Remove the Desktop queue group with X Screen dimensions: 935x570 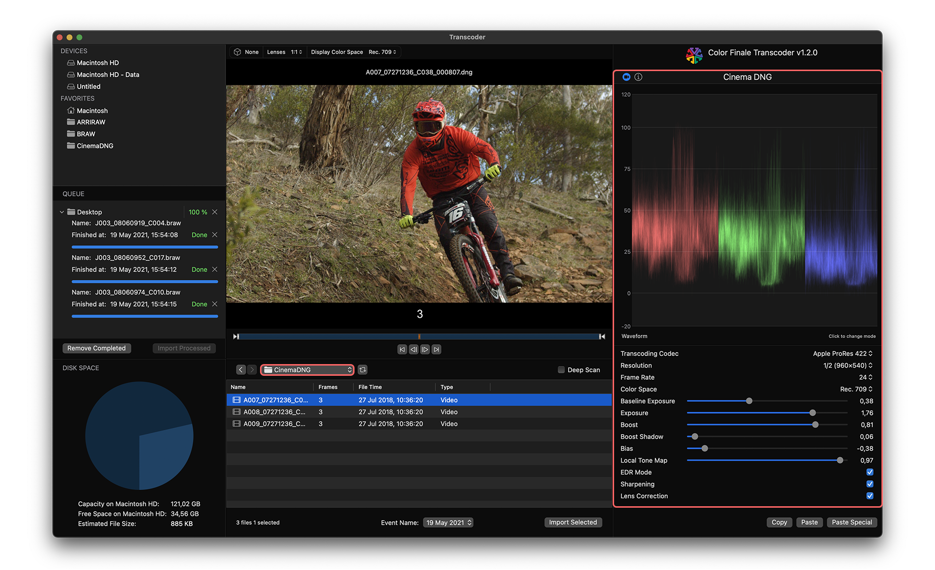(215, 212)
